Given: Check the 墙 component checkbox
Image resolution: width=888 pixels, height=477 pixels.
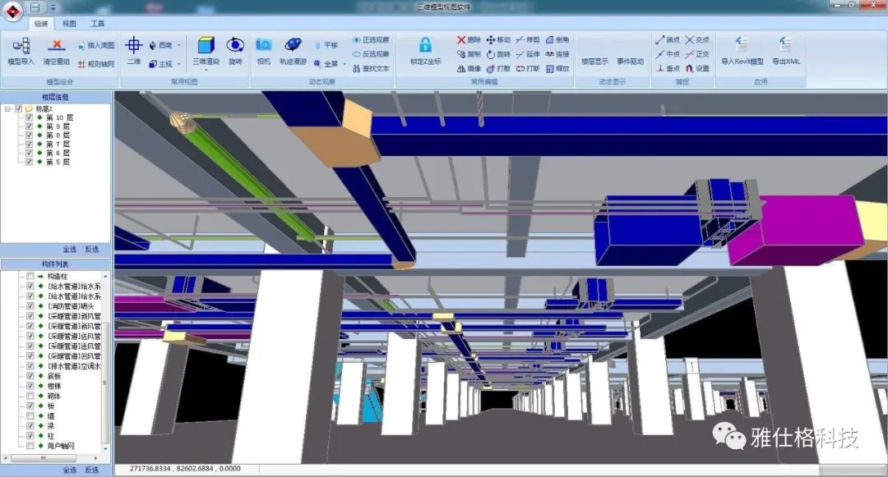Looking at the screenshot, I should pyautogui.click(x=30, y=416).
